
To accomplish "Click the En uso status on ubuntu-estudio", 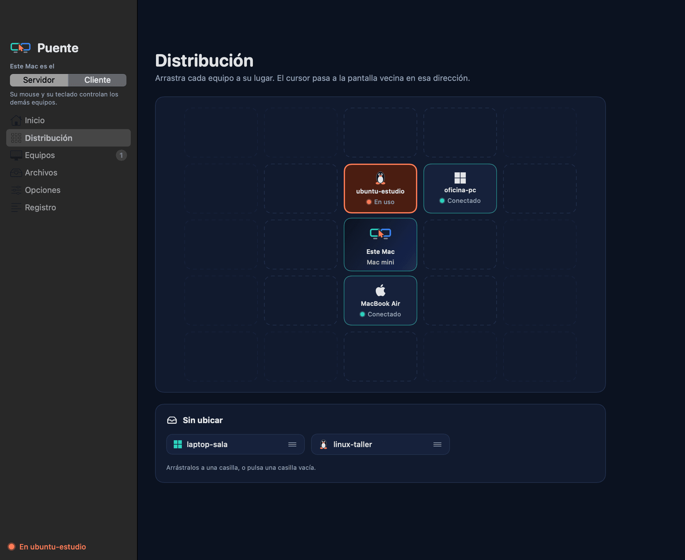I will [x=380, y=202].
